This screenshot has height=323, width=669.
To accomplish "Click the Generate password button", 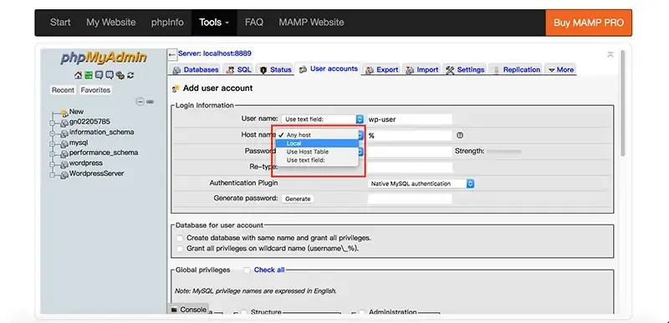I will pos(298,199).
